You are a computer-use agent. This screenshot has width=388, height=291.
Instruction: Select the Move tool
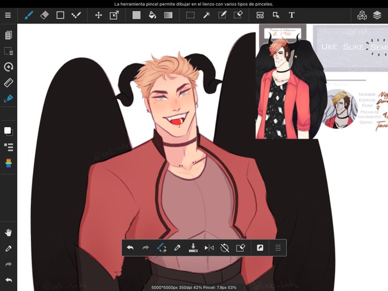(99, 15)
